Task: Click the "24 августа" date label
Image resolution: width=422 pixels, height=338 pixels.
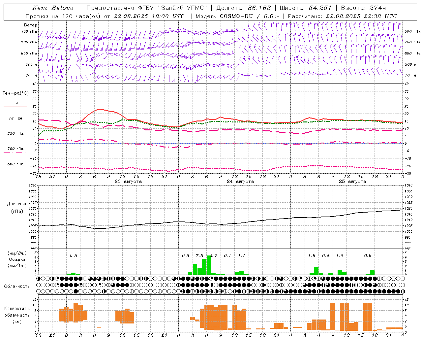Action: click(x=240, y=181)
